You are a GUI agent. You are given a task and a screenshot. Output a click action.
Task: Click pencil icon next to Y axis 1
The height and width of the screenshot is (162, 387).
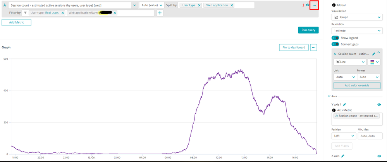click(x=344, y=105)
